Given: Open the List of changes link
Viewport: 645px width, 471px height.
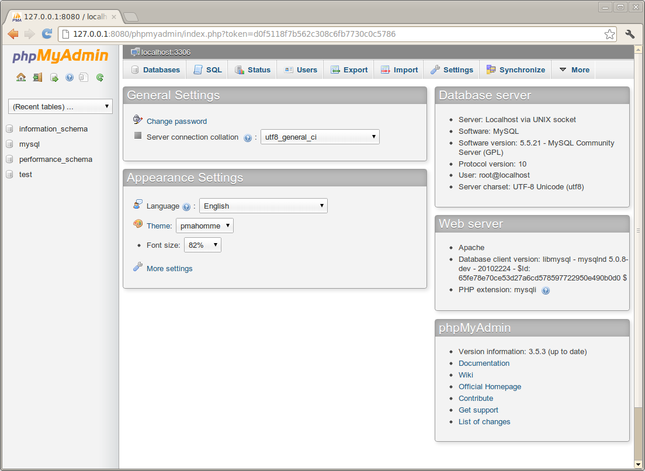Looking at the screenshot, I should 484,421.
